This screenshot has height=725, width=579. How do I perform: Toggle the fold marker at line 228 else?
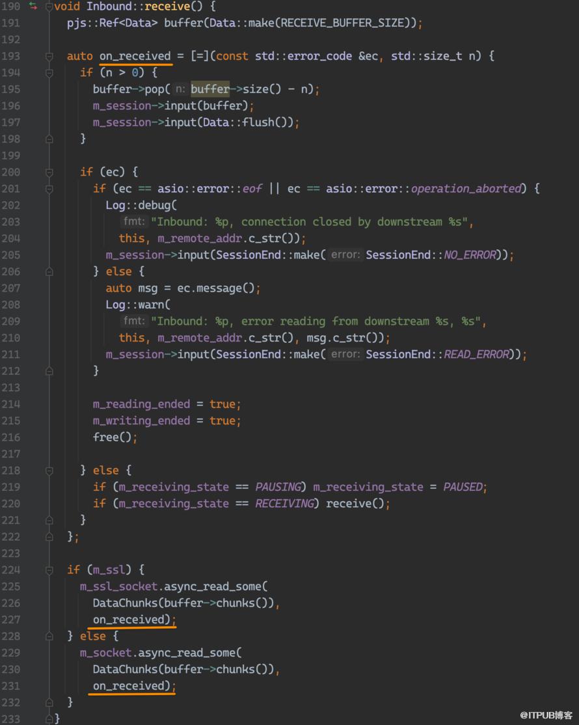(x=49, y=636)
